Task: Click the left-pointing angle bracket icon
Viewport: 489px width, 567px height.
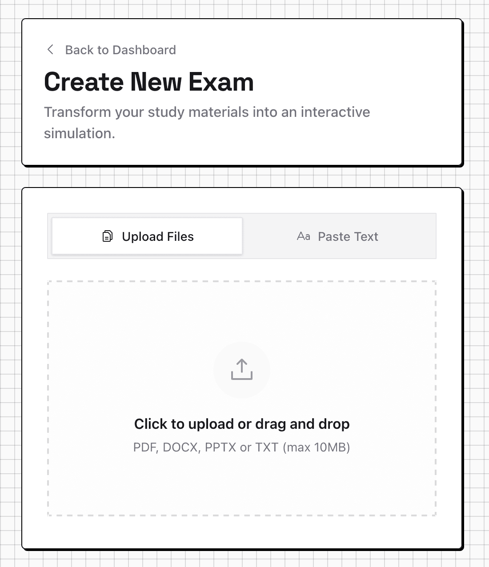Action: pyautogui.click(x=50, y=50)
